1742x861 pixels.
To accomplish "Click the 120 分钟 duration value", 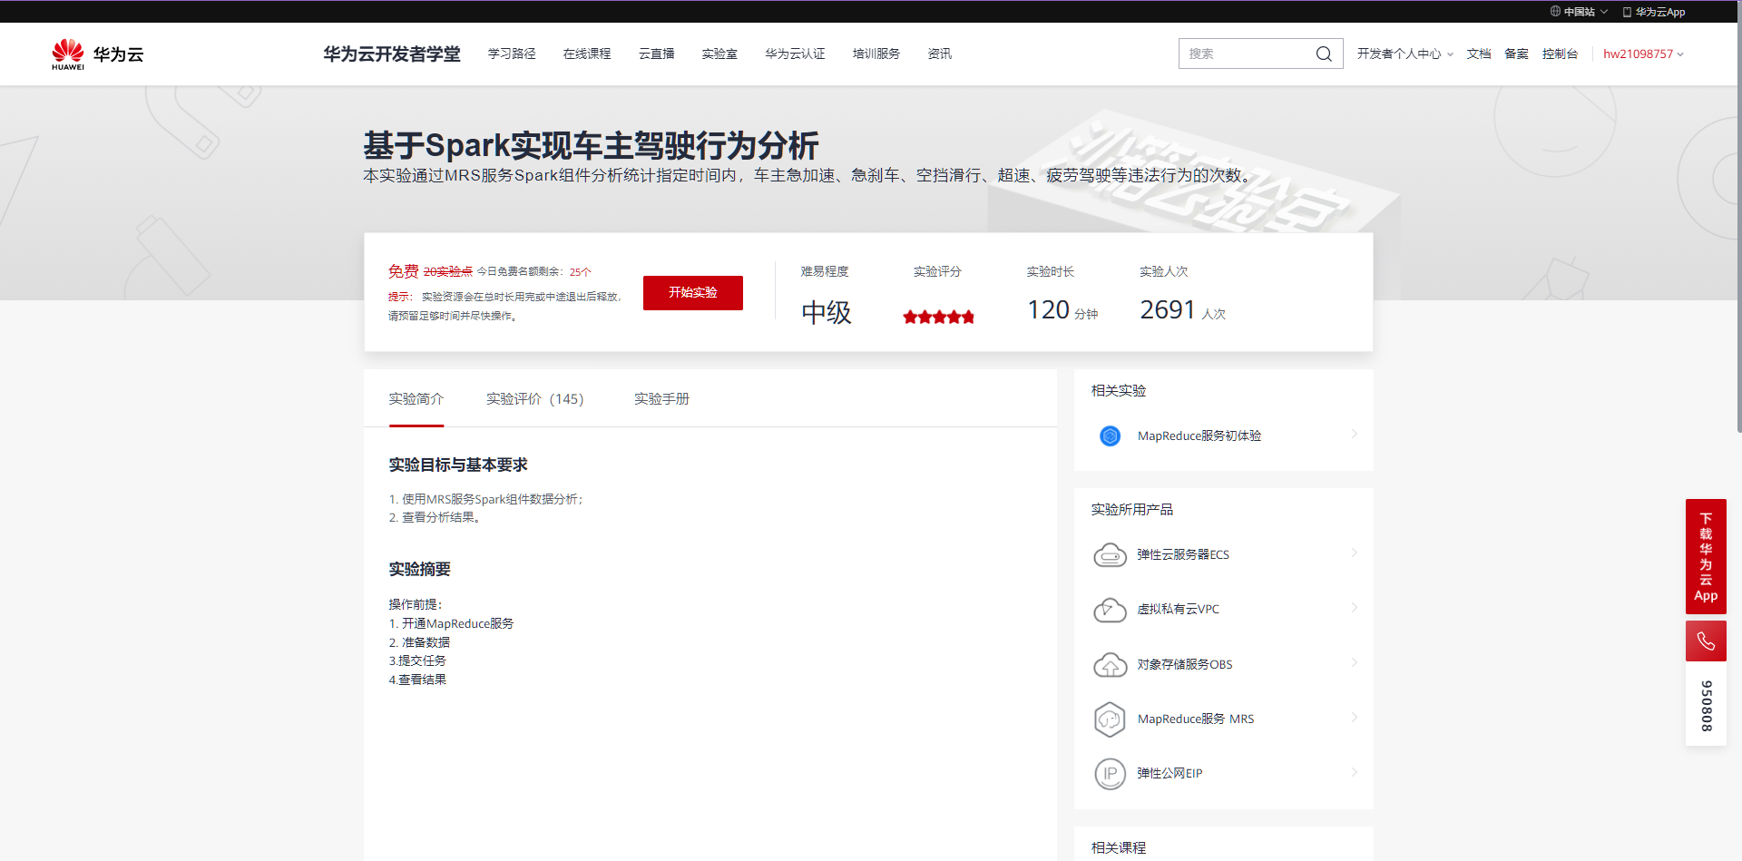I will point(1062,310).
